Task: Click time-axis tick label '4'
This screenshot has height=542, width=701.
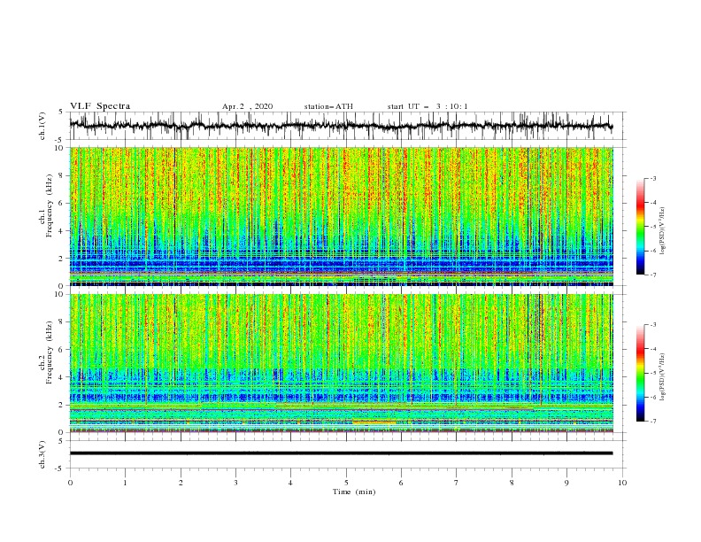Action: coord(290,483)
